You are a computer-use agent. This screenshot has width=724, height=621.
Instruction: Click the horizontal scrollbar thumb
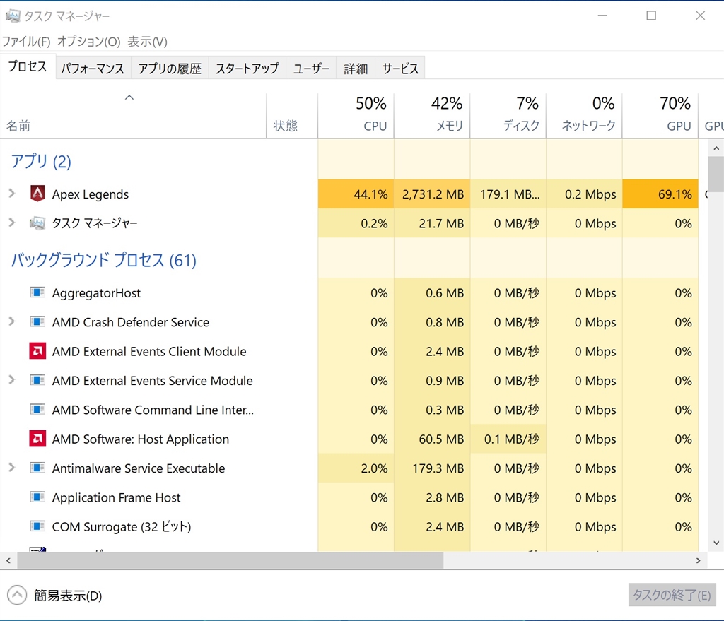230,560
